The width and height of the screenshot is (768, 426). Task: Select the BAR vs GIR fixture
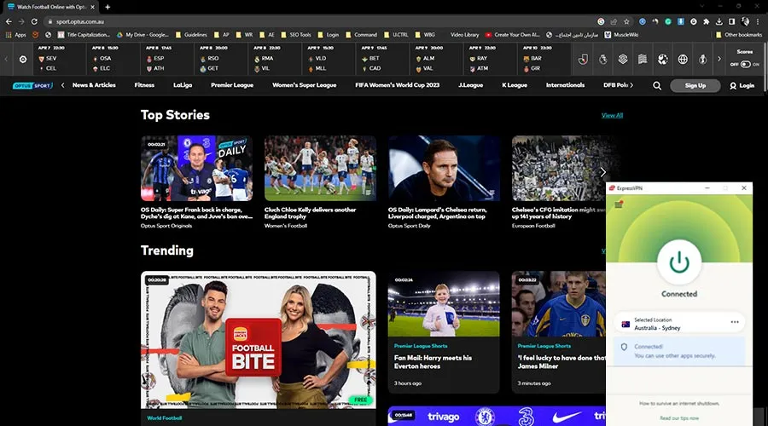(544, 59)
